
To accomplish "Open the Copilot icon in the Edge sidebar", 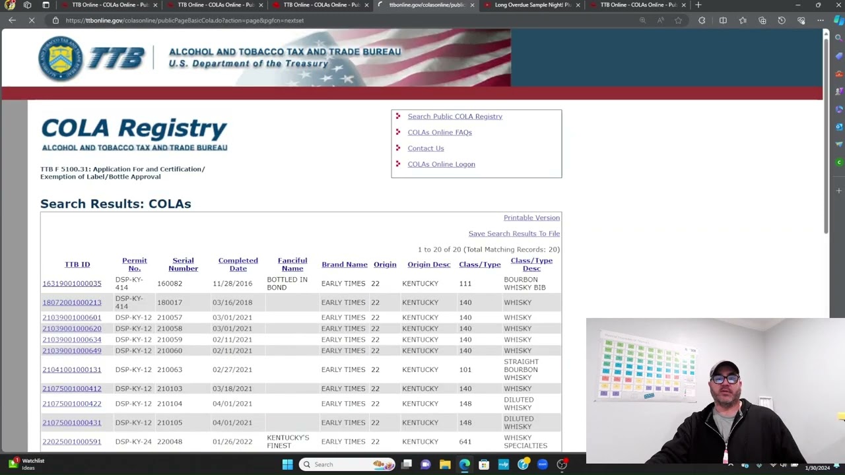I will (839, 20).
